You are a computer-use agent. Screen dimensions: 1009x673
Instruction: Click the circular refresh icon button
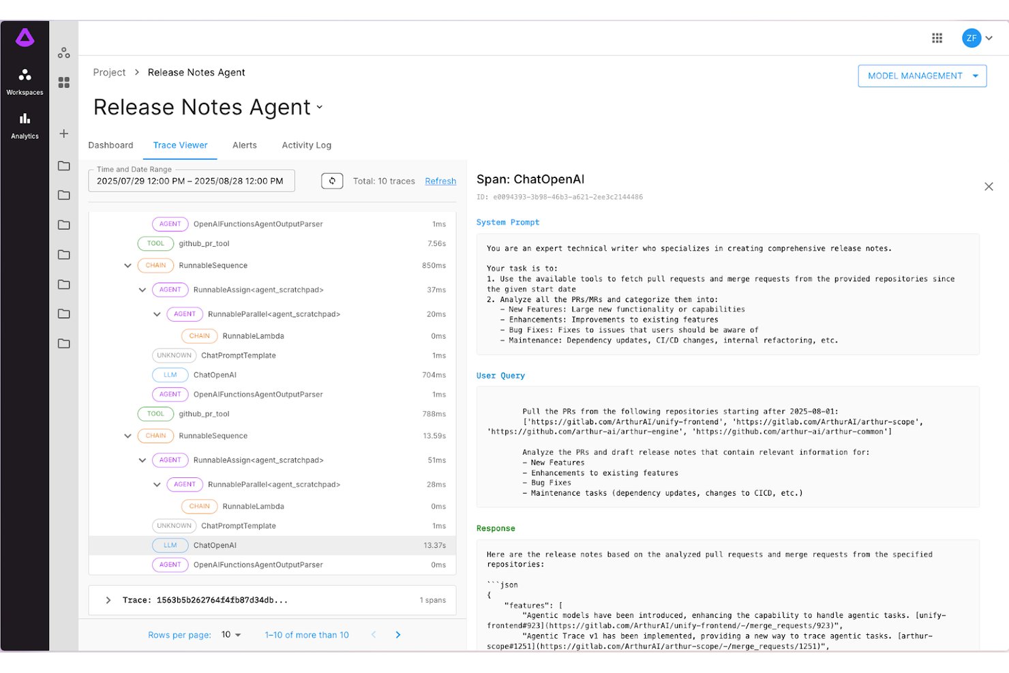tap(332, 181)
